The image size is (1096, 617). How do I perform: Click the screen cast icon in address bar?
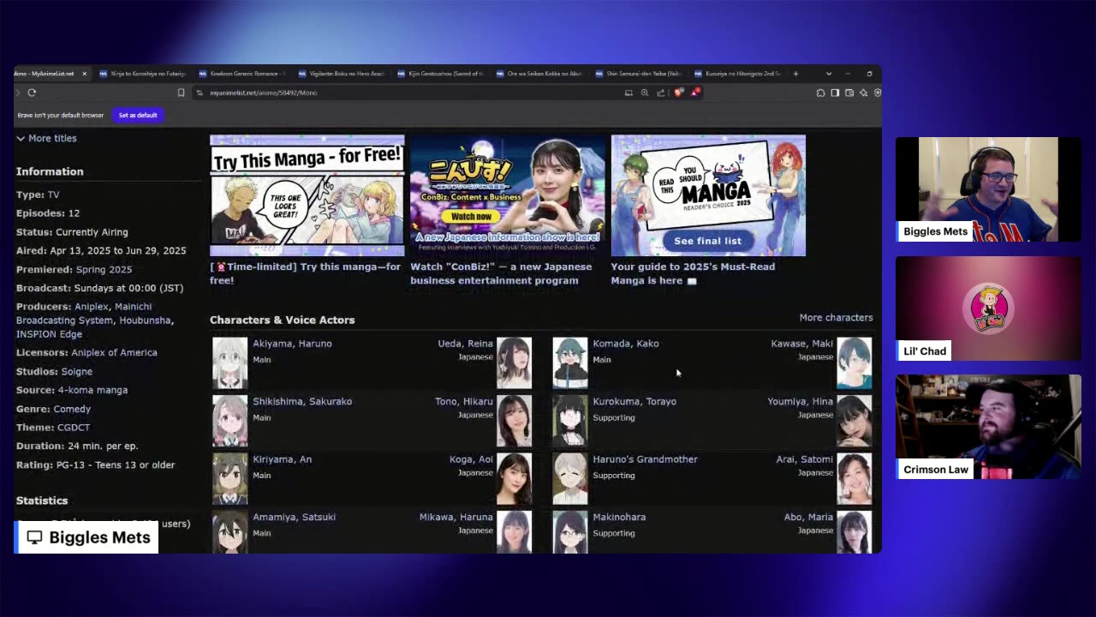click(x=628, y=93)
